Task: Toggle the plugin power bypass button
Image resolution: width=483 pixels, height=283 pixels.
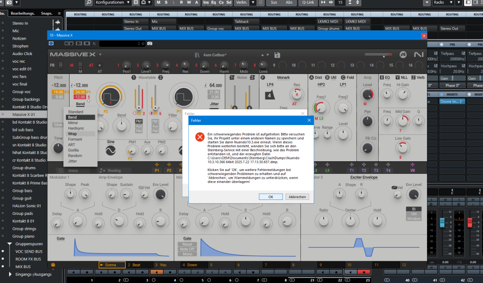Action: (51, 43)
